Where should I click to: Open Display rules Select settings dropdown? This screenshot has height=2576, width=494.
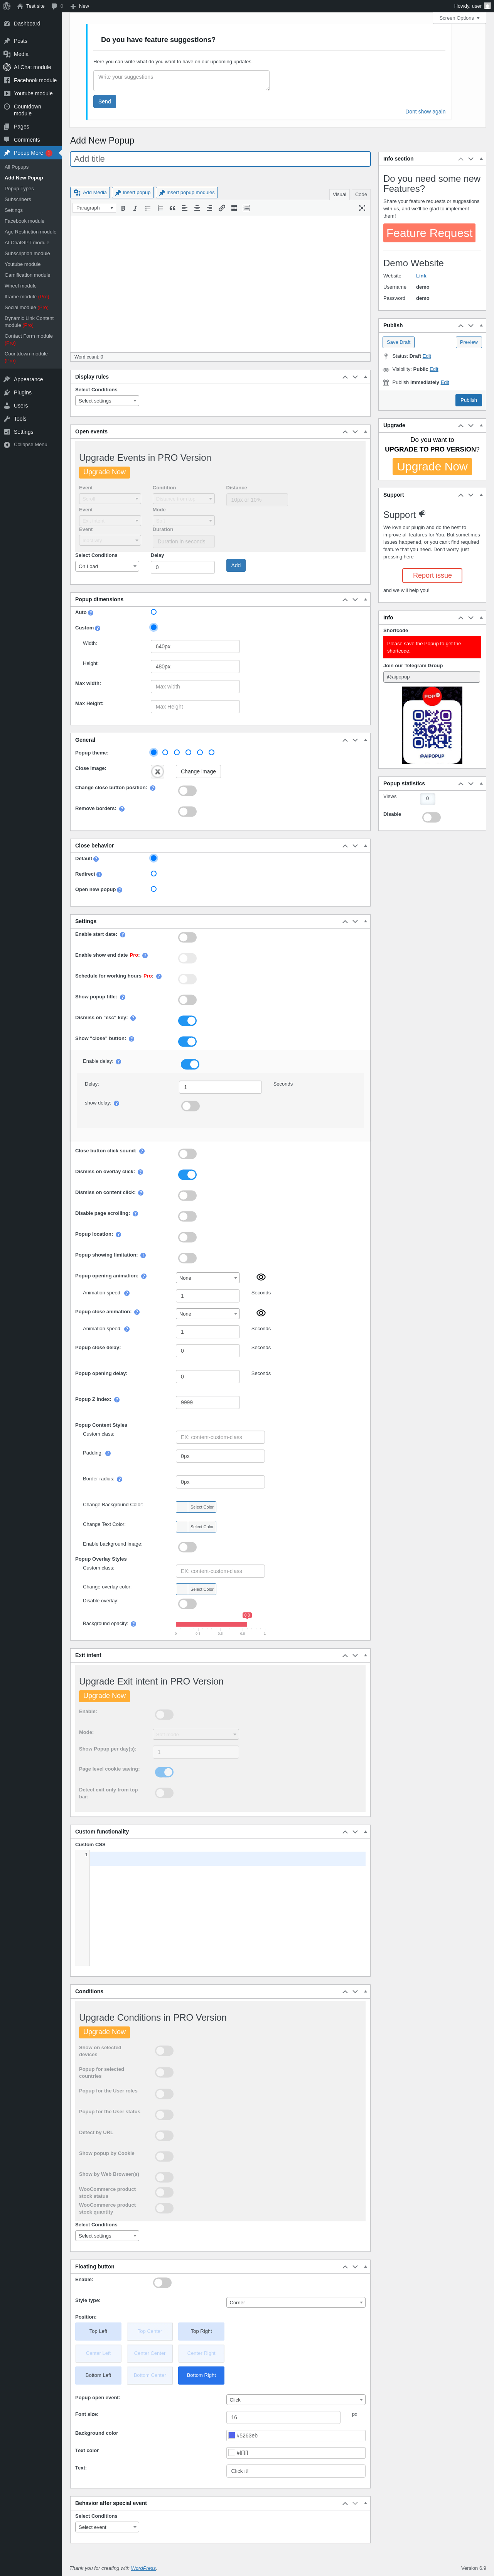point(107,401)
